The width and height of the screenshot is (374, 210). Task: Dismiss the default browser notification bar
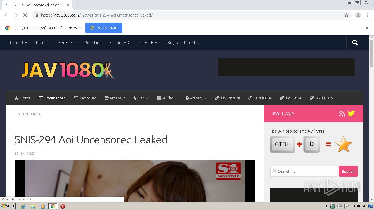coord(367,28)
